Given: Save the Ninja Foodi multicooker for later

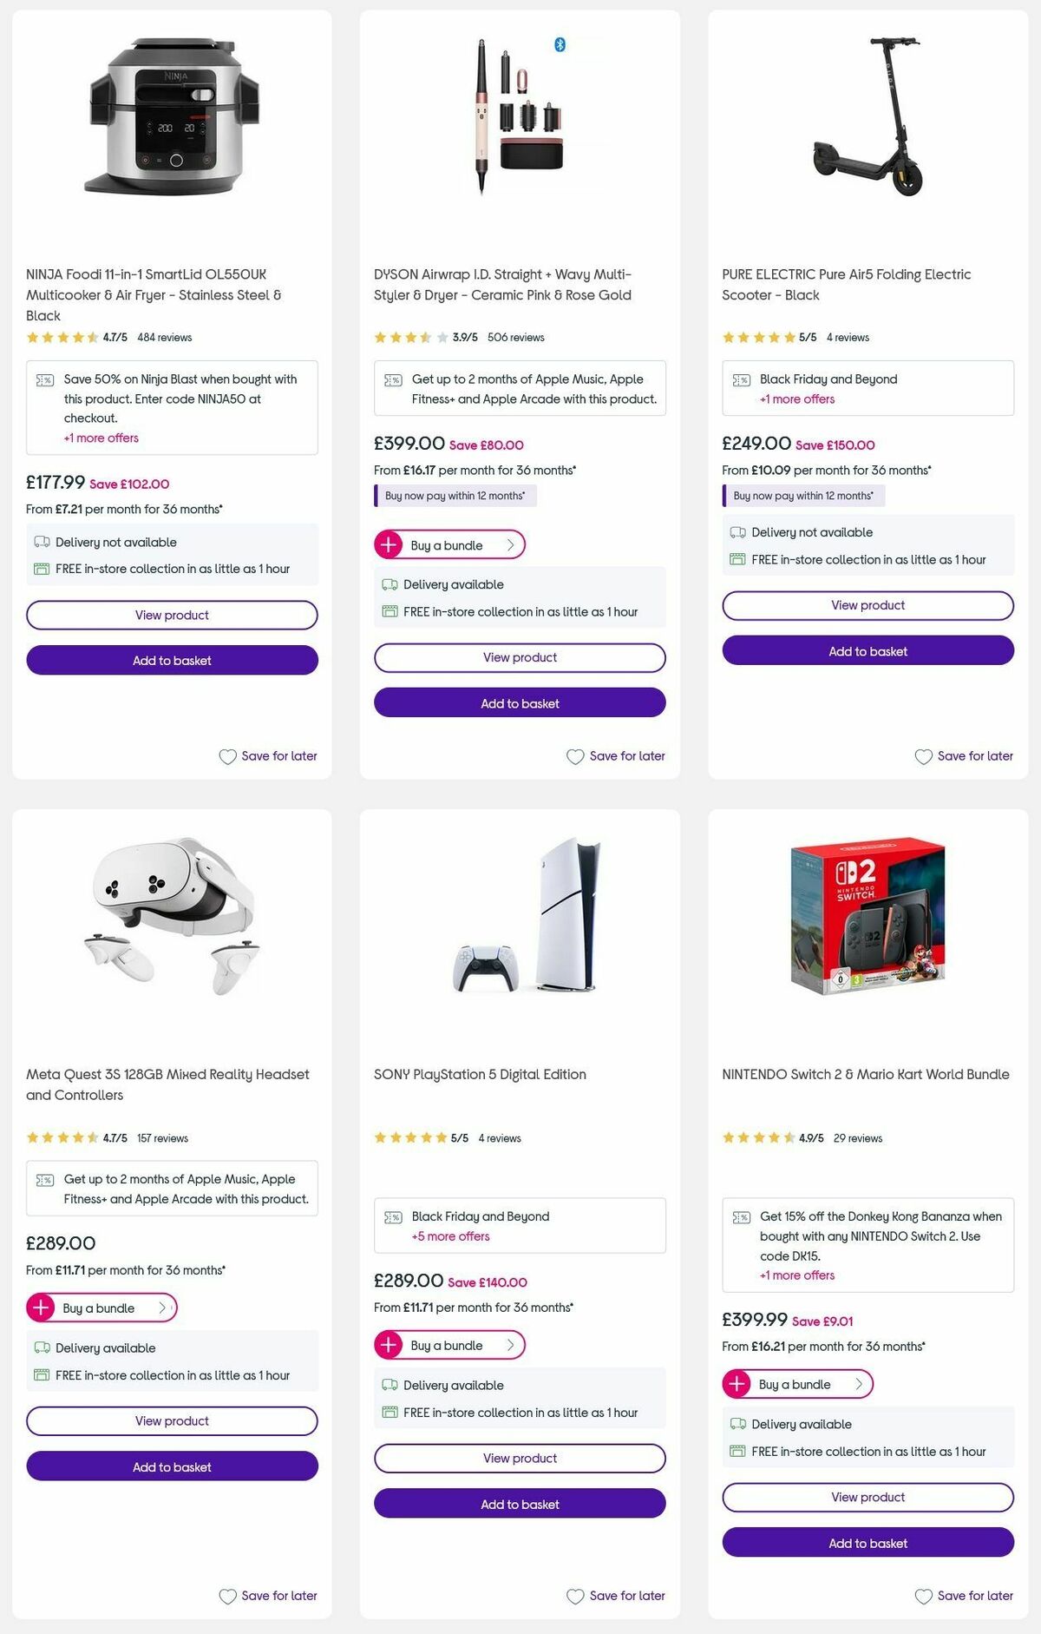Looking at the screenshot, I should tap(267, 756).
